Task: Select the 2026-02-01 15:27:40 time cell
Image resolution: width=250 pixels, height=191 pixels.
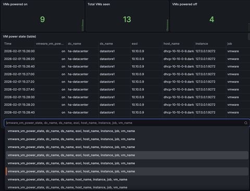Action: (19, 90)
